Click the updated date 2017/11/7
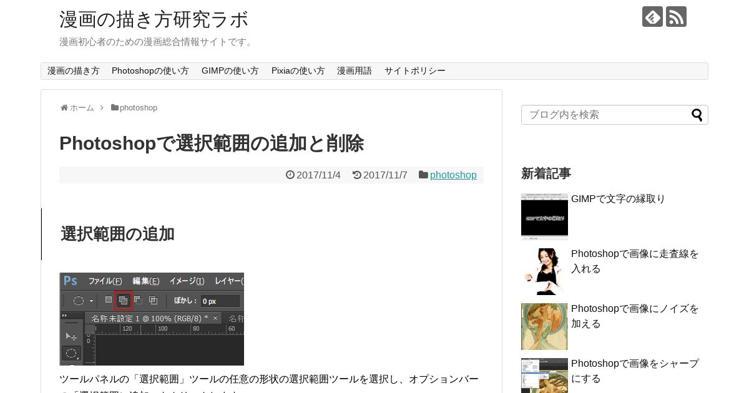Viewport: 749px width, 393px height. pyautogui.click(x=385, y=175)
